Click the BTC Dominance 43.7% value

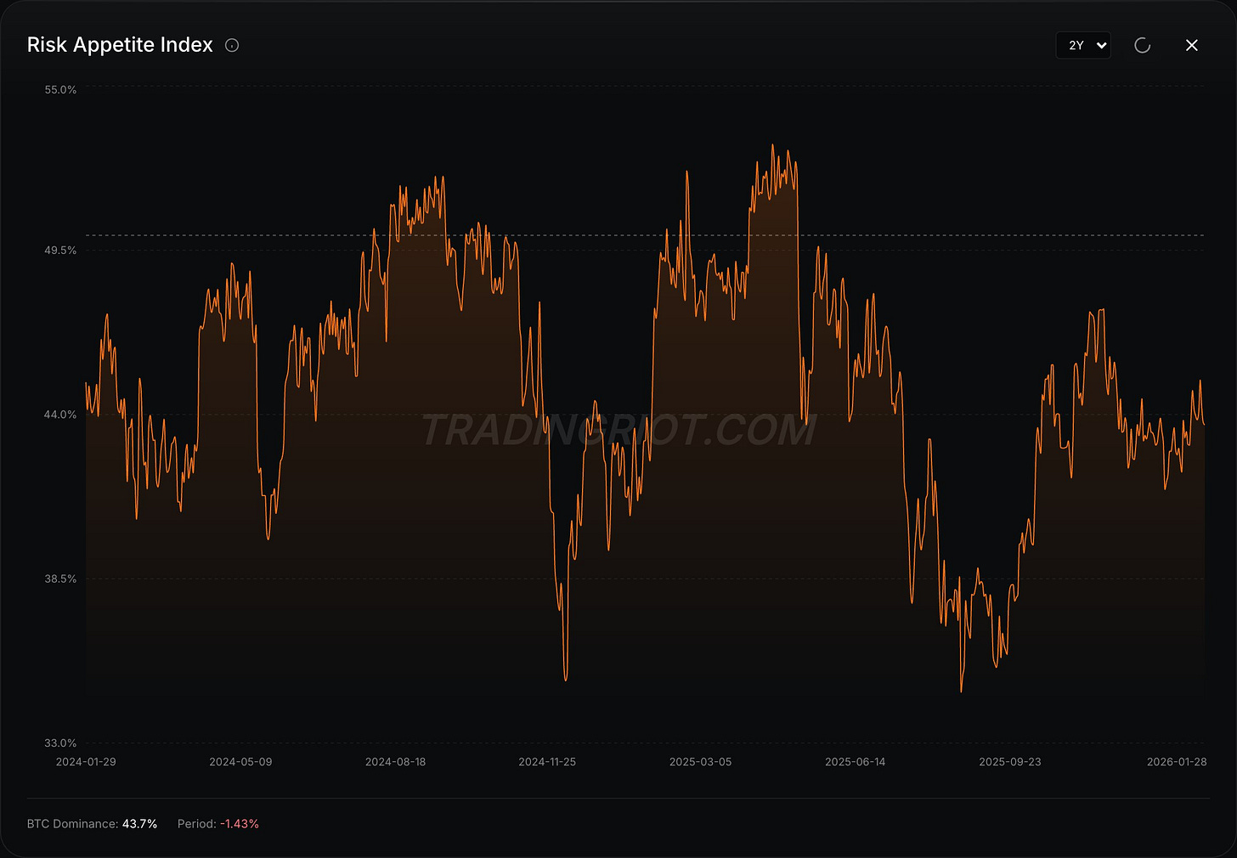[x=140, y=824]
